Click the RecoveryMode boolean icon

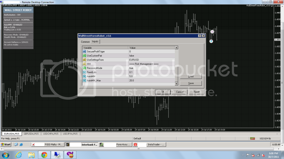click(84, 68)
